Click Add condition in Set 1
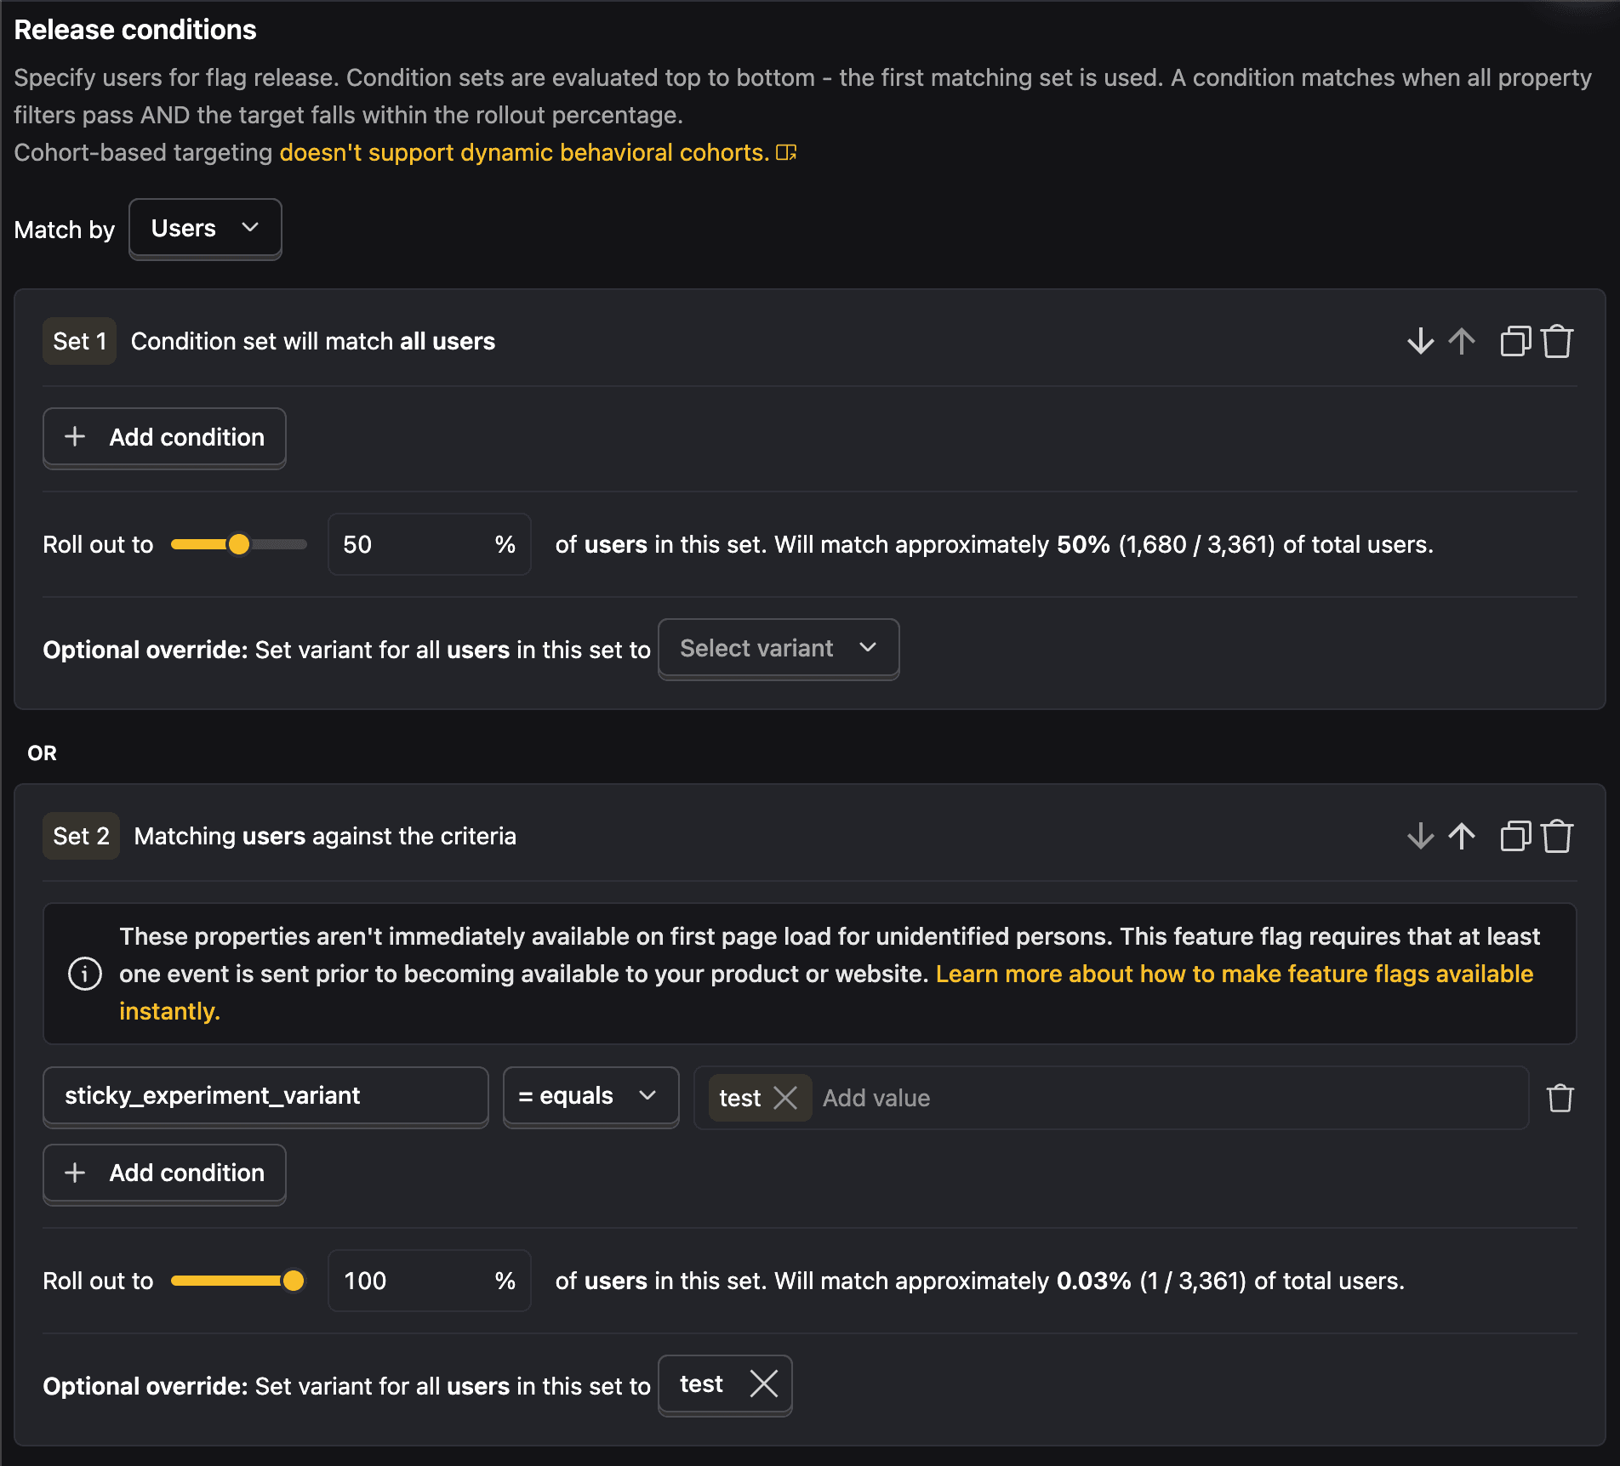 coord(164,437)
